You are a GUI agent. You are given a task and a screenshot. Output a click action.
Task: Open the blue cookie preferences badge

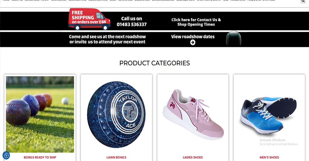[6, 155]
